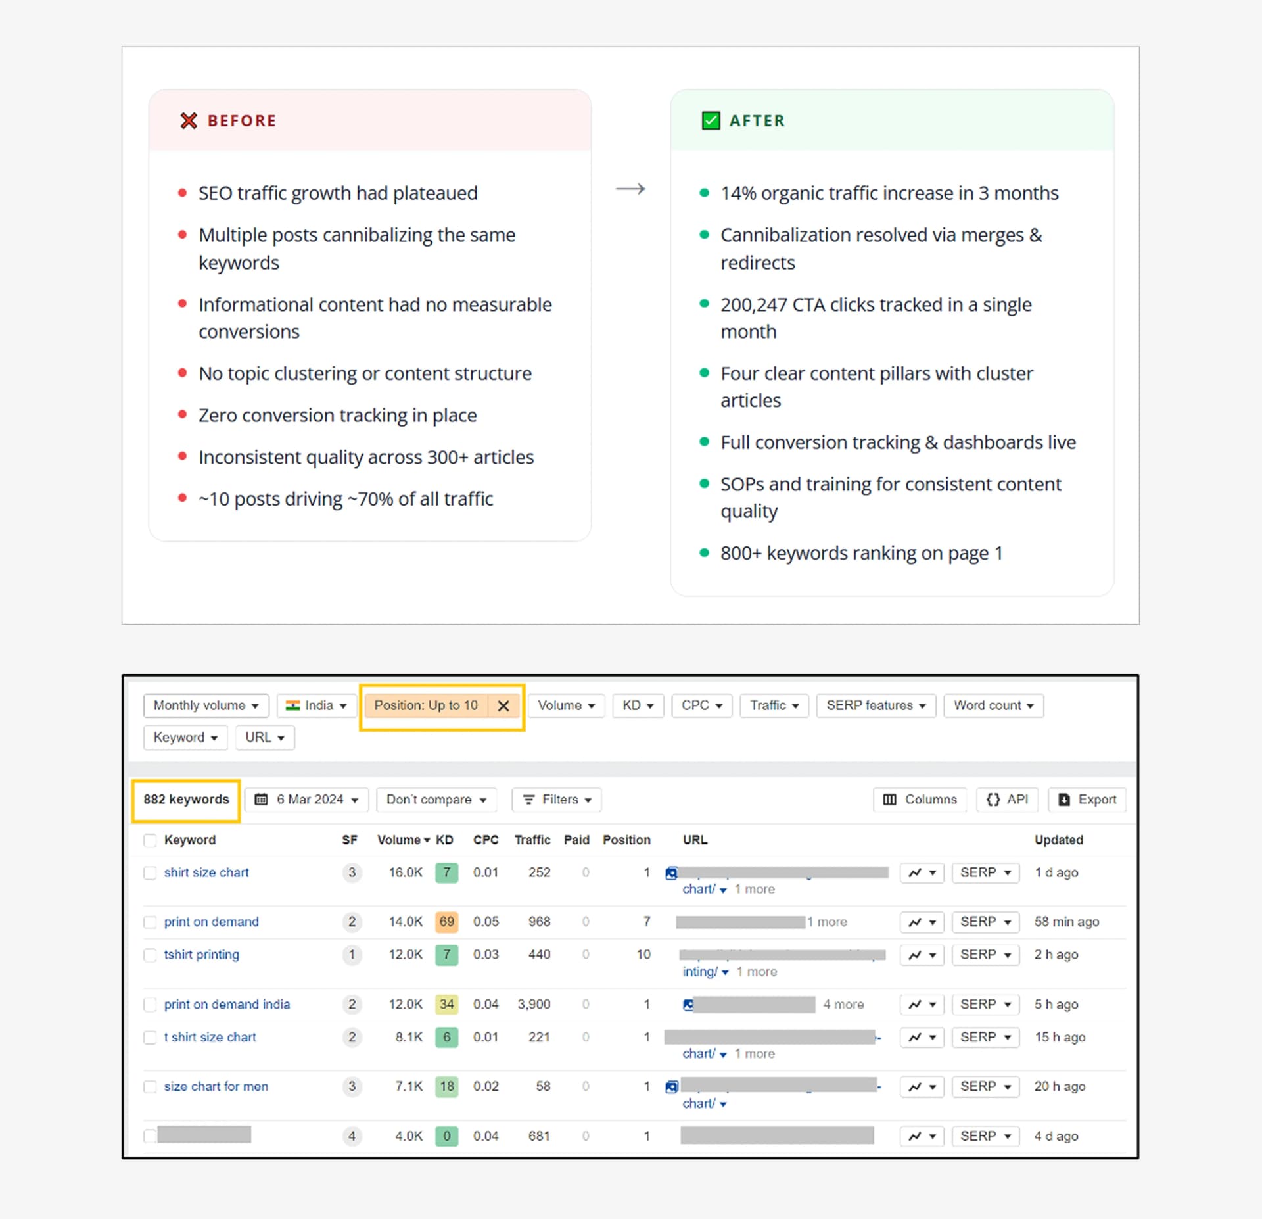Open calendar date picker 6 Mar 2024
Image resolution: width=1262 pixels, height=1219 pixels.
click(306, 800)
